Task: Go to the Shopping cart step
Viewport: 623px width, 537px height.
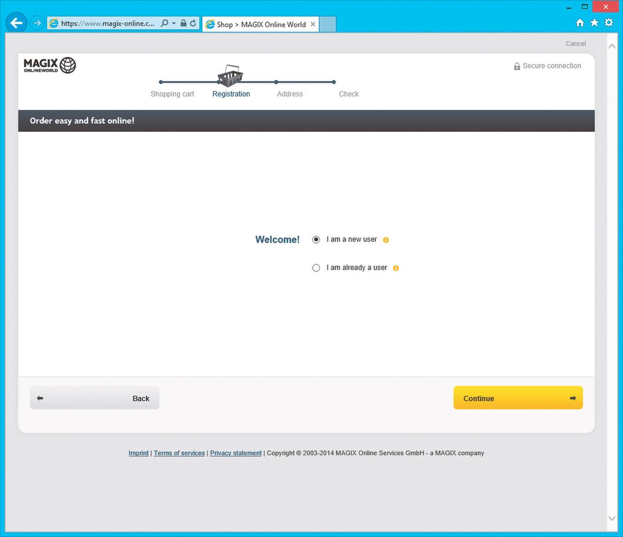Action: click(x=172, y=94)
